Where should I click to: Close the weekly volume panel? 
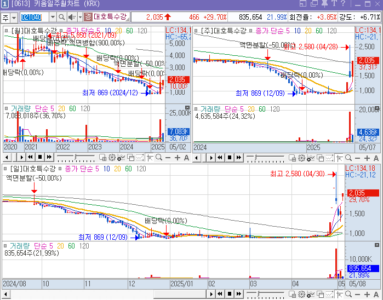[377, 108]
